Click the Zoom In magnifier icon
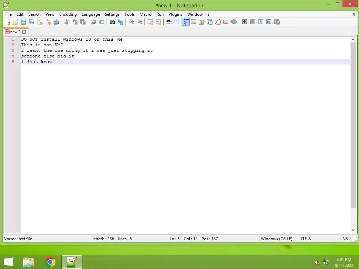The height and width of the screenshot is (269, 359). click(x=131, y=22)
